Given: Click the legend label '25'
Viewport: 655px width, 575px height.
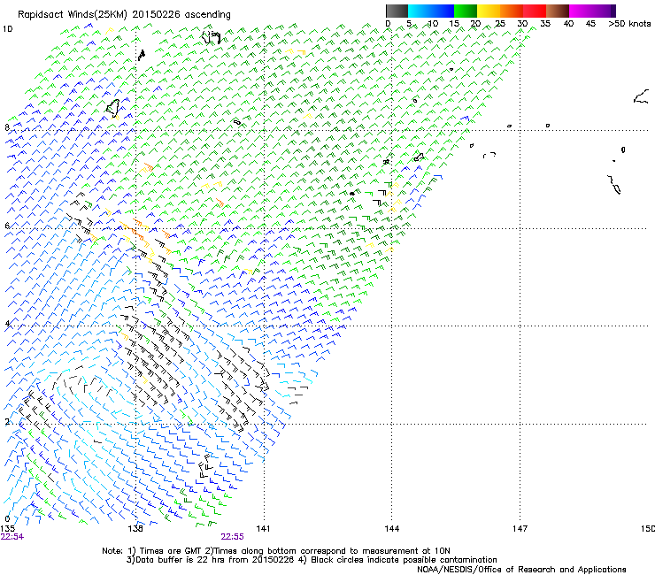Looking at the screenshot, I should 500,24.
